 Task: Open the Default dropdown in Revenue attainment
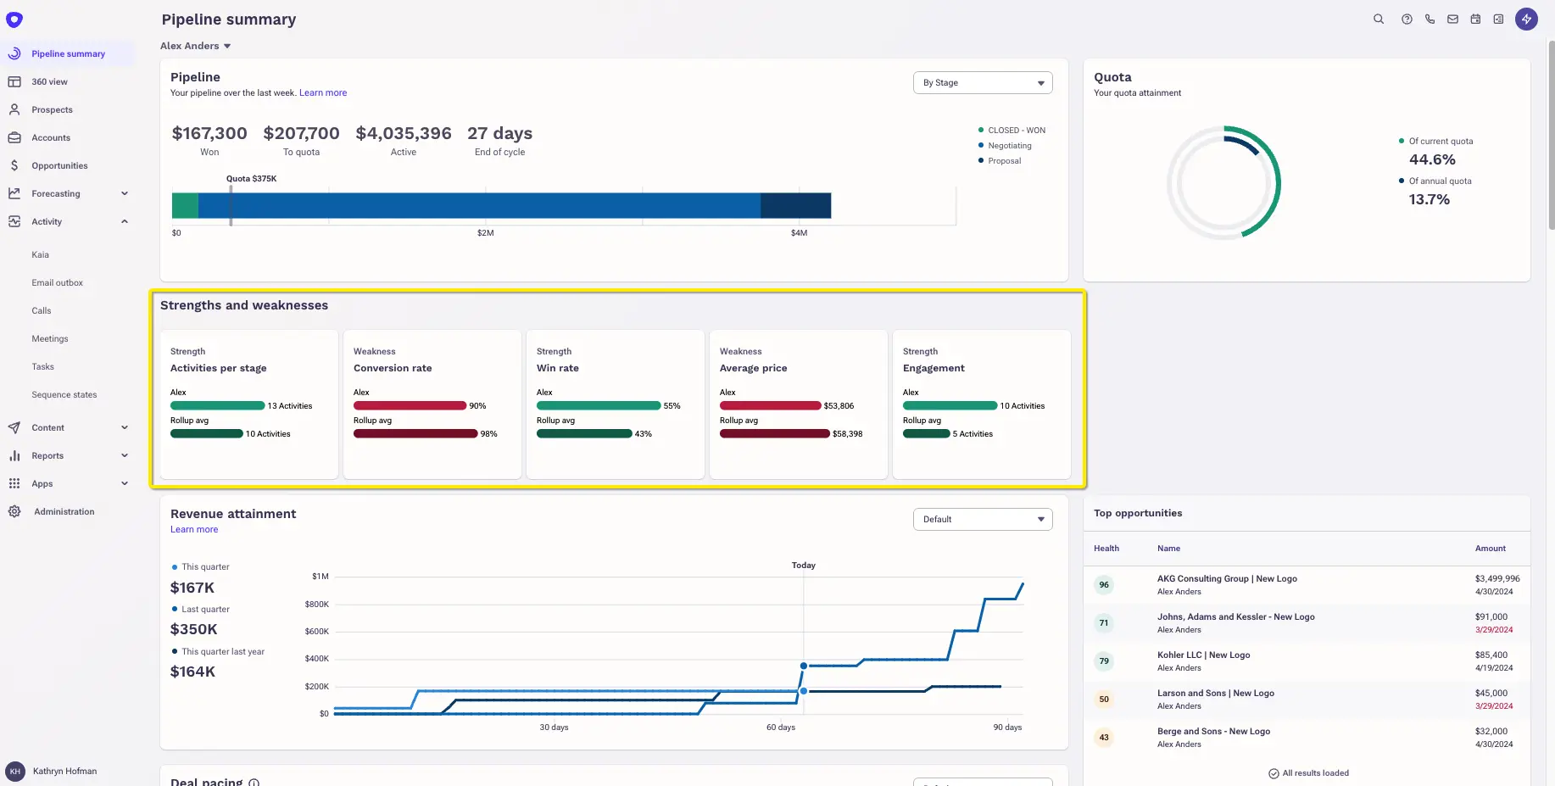point(982,519)
